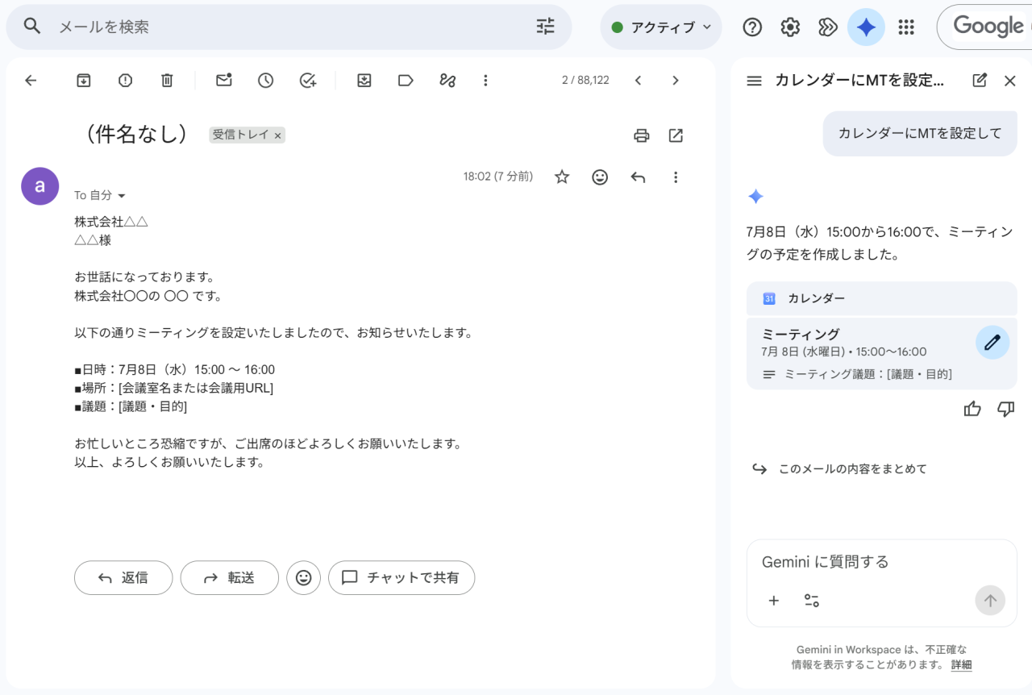Delete this email with trash icon
Image resolution: width=1032 pixels, height=695 pixels.
(167, 80)
